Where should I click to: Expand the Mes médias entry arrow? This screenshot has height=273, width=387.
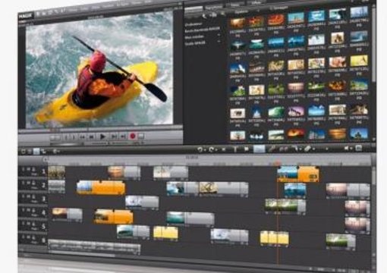pyautogui.click(x=219, y=36)
